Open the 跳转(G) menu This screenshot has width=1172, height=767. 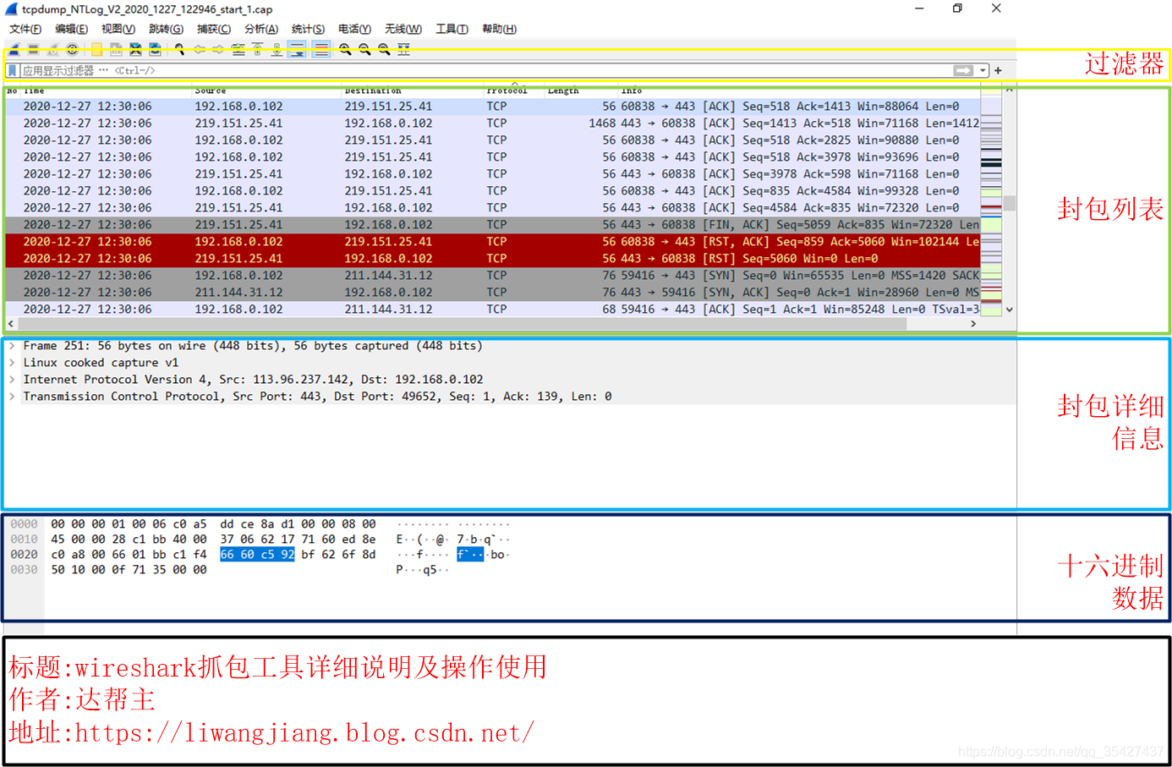point(166,29)
